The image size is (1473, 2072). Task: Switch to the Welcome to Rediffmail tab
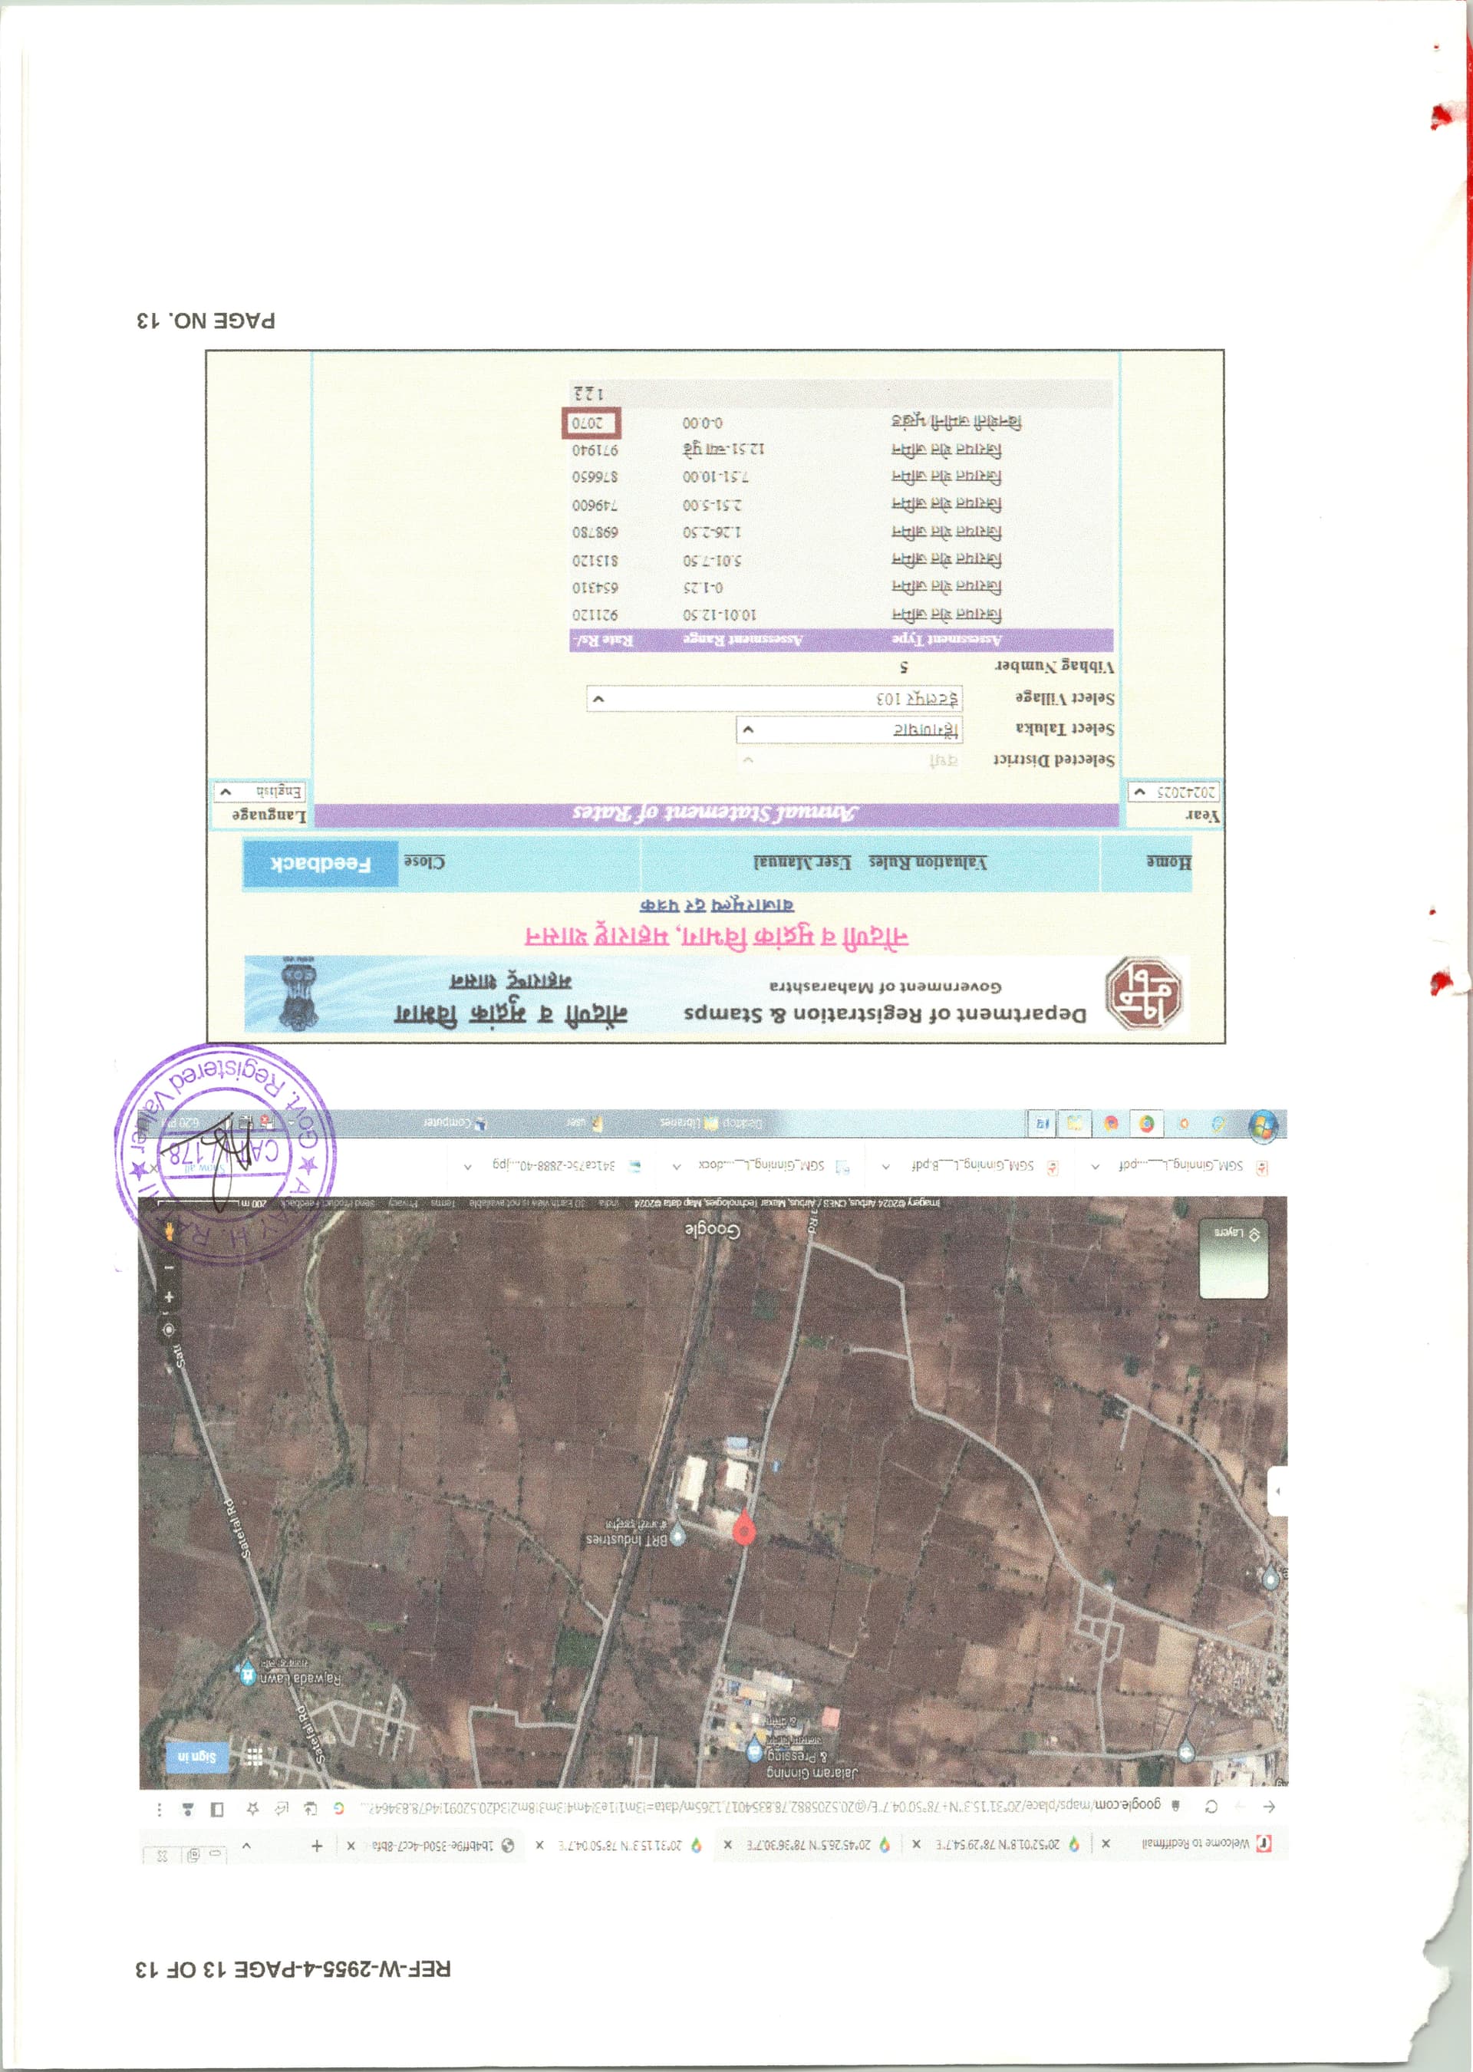pos(1195,1843)
